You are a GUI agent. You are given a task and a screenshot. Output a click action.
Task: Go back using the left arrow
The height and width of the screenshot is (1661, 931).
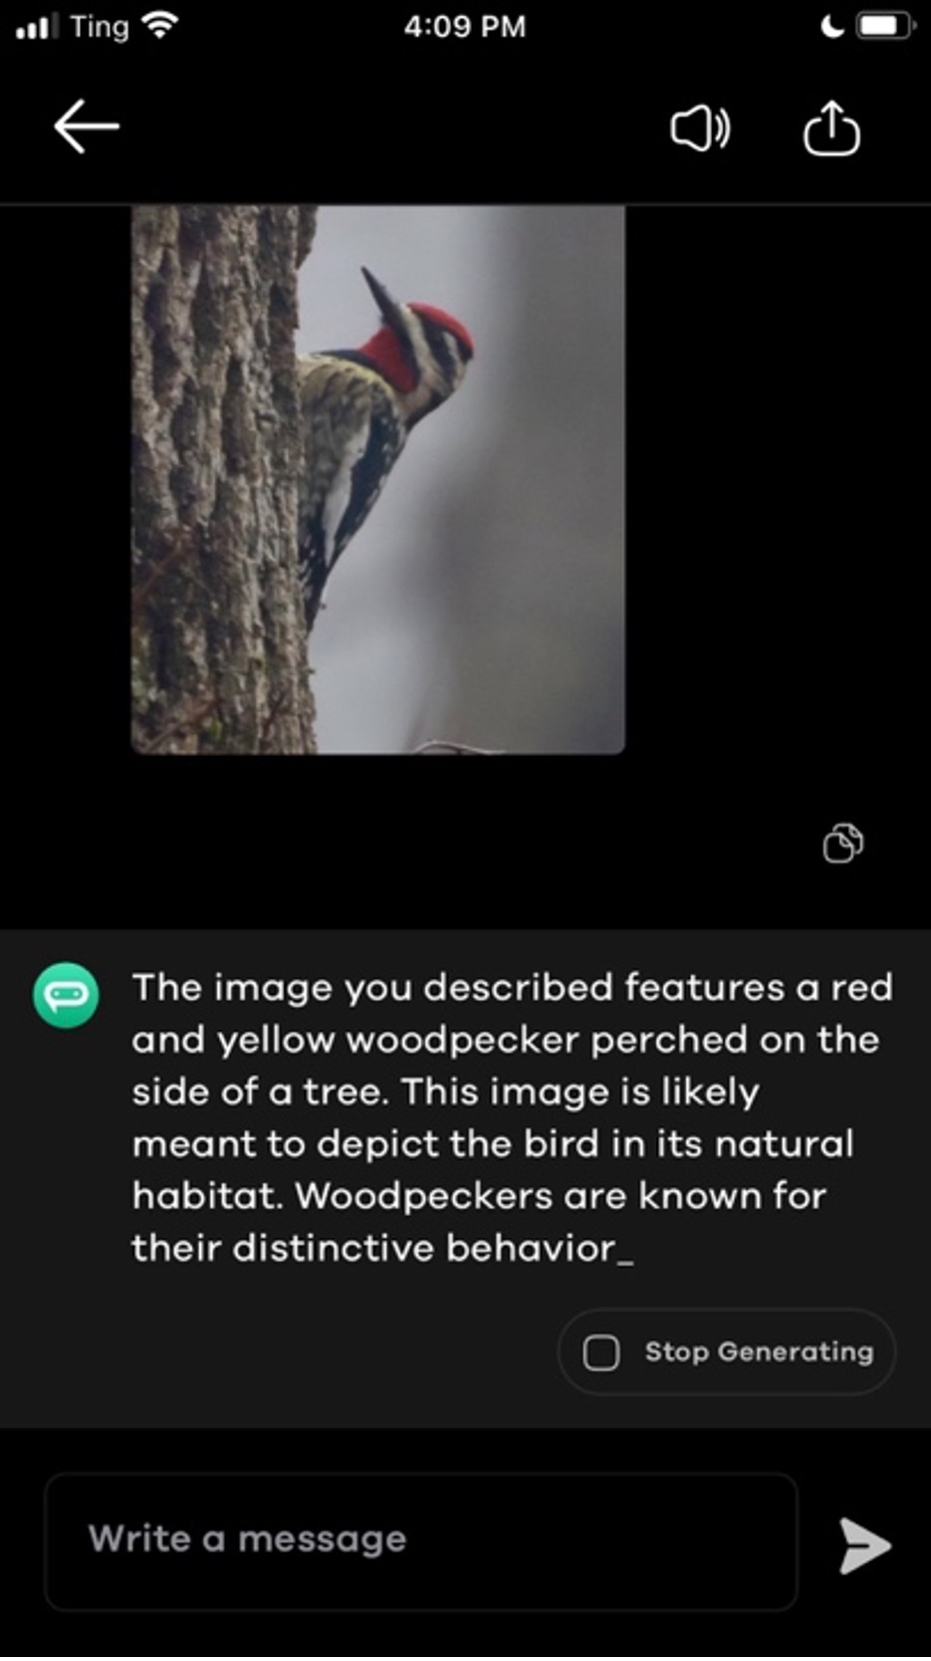click(87, 126)
